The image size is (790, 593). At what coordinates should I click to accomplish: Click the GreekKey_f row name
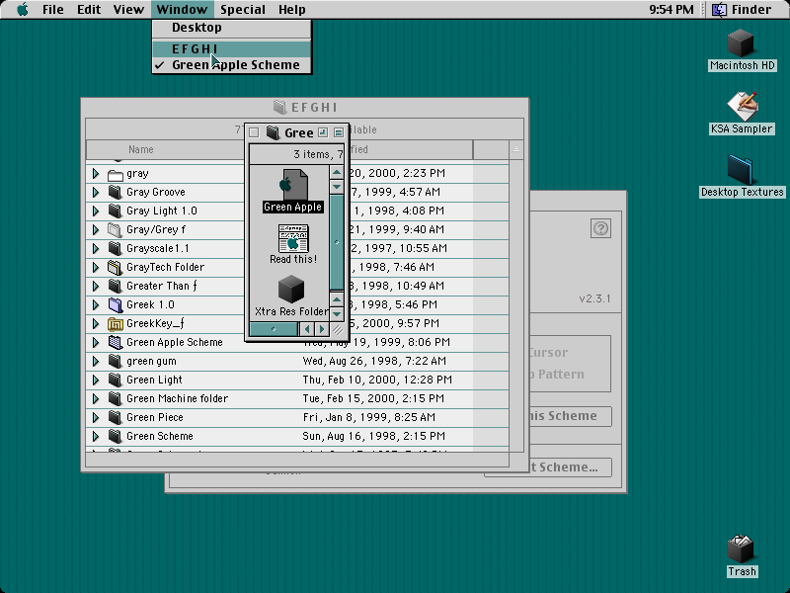[x=155, y=324]
